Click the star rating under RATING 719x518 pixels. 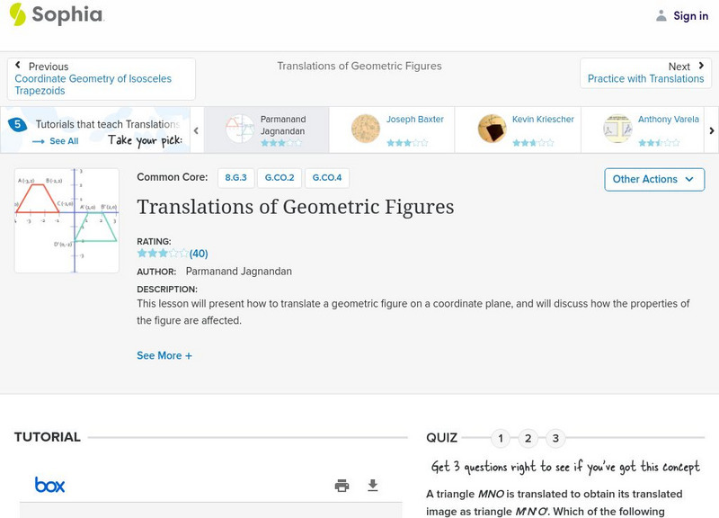pos(163,254)
